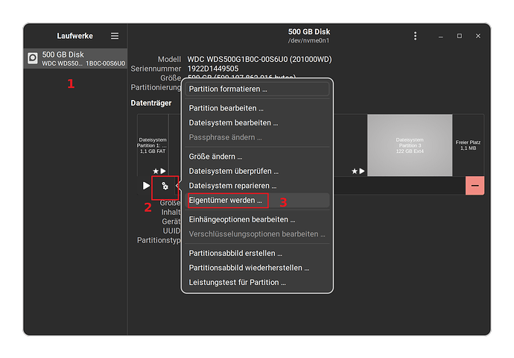Select 'Dateisystem reparieren …' menu item
The height and width of the screenshot is (358, 514).
[232, 185]
